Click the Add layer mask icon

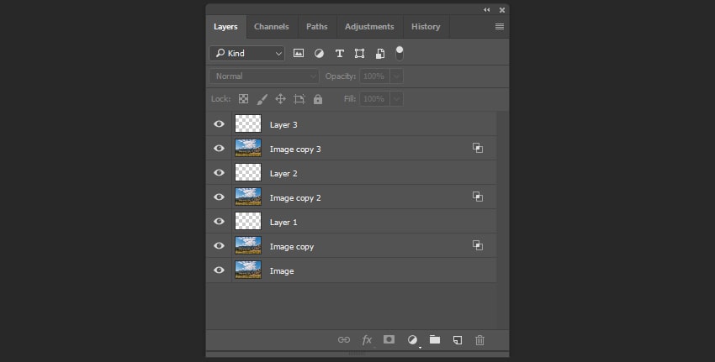(x=389, y=340)
